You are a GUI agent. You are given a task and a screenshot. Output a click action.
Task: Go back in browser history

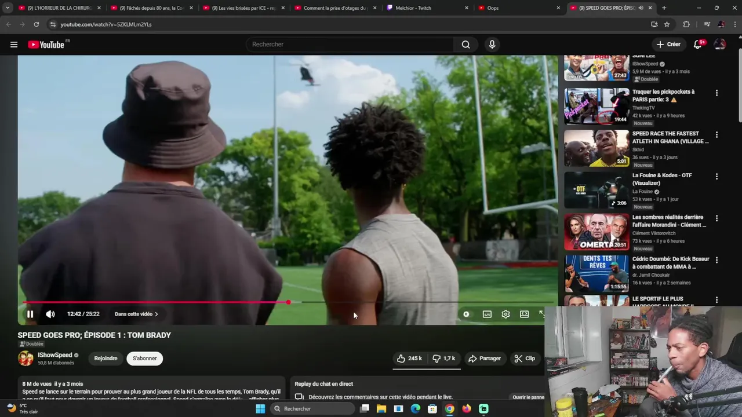pos(8,24)
